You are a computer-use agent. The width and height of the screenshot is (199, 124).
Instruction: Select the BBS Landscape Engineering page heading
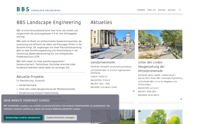49,22
